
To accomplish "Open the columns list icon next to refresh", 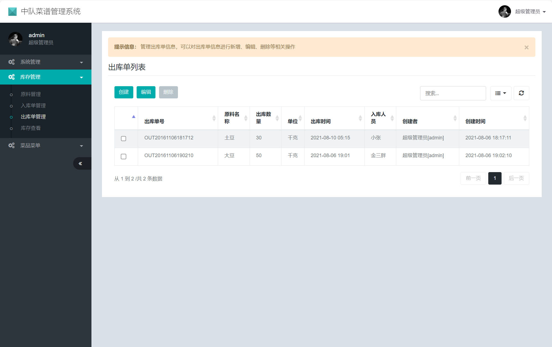I will pos(500,93).
